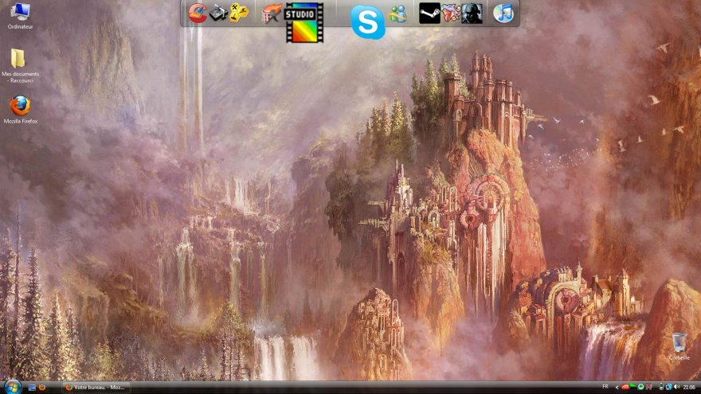701x394 pixels.
Task: Launch Skype from the dock
Action: 367,22
